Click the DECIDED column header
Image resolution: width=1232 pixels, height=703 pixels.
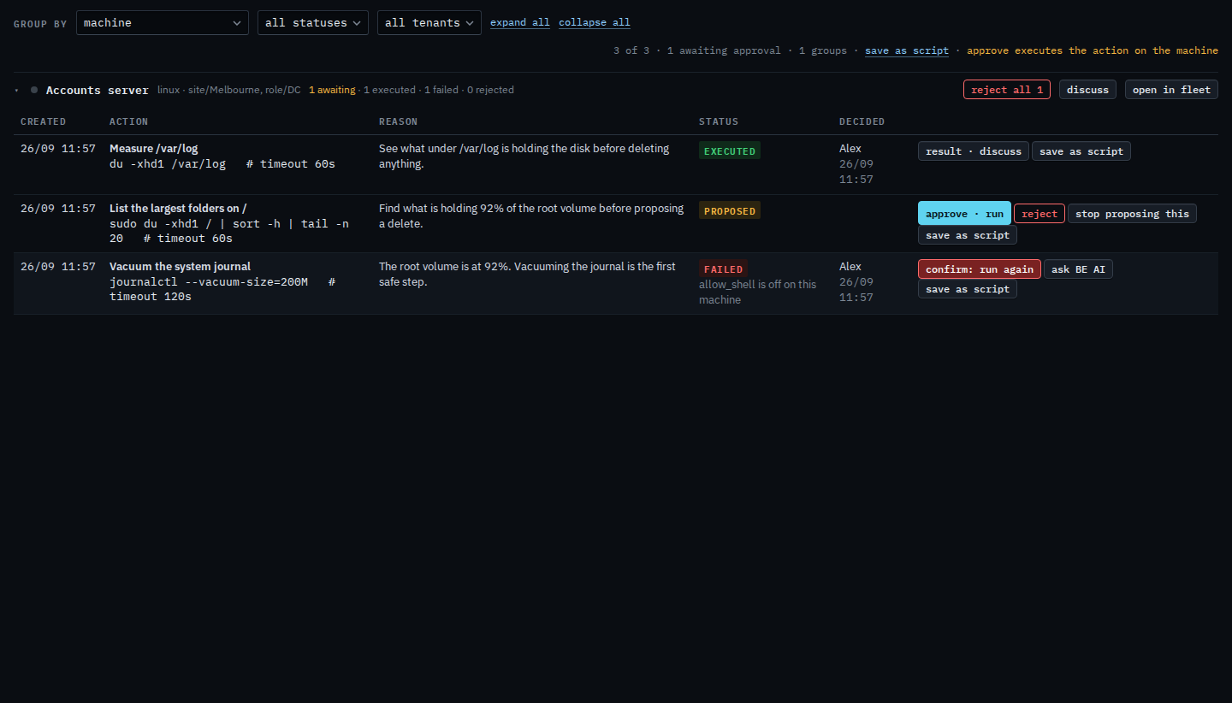(862, 121)
